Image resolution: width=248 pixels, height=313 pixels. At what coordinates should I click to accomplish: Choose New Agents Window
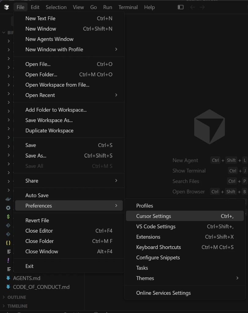pyautogui.click(x=69, y=39)
